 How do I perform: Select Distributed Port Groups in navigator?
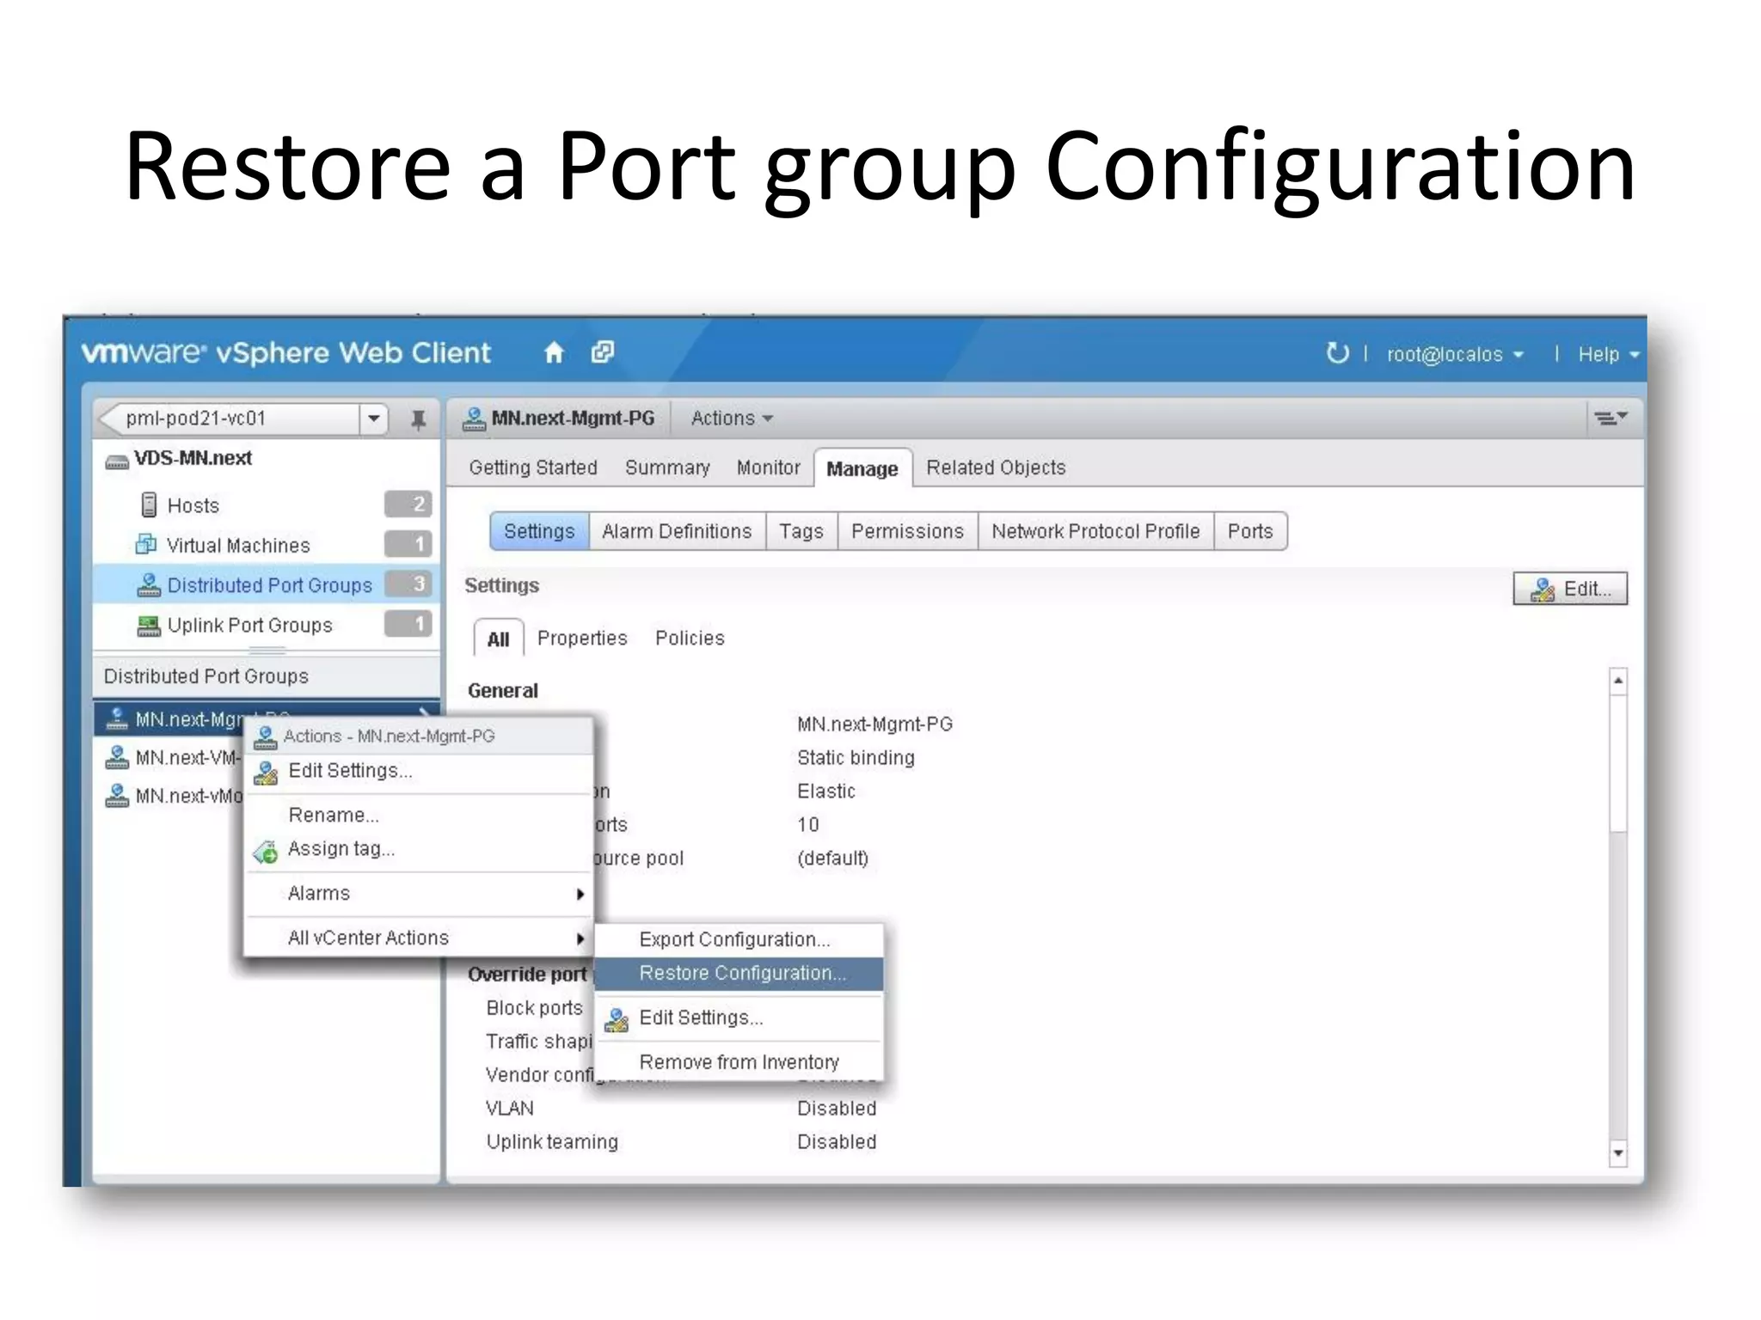pos(267,584)
